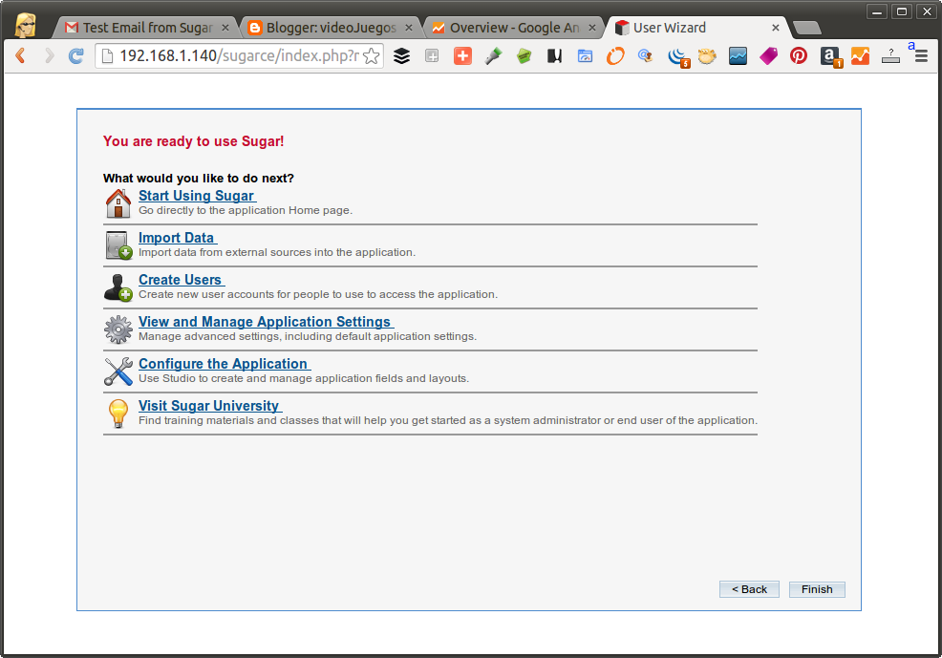This screenshot has height=658, width=942.
Task: Click the Create Users icon
Action: 117,287
